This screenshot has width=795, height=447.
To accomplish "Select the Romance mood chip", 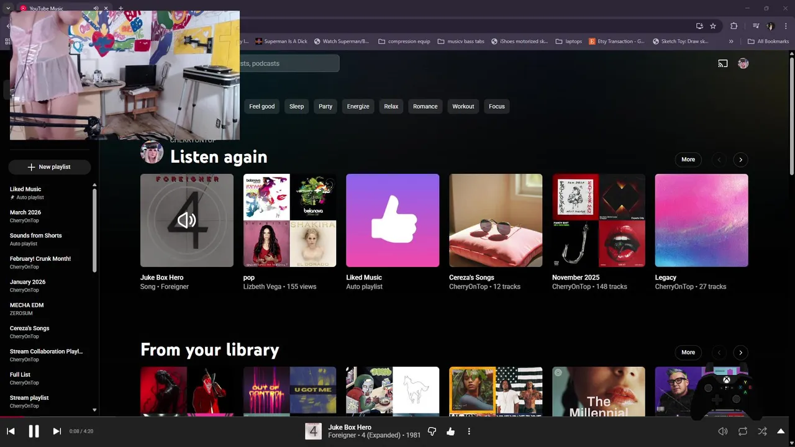I will (x=425, y=106).
